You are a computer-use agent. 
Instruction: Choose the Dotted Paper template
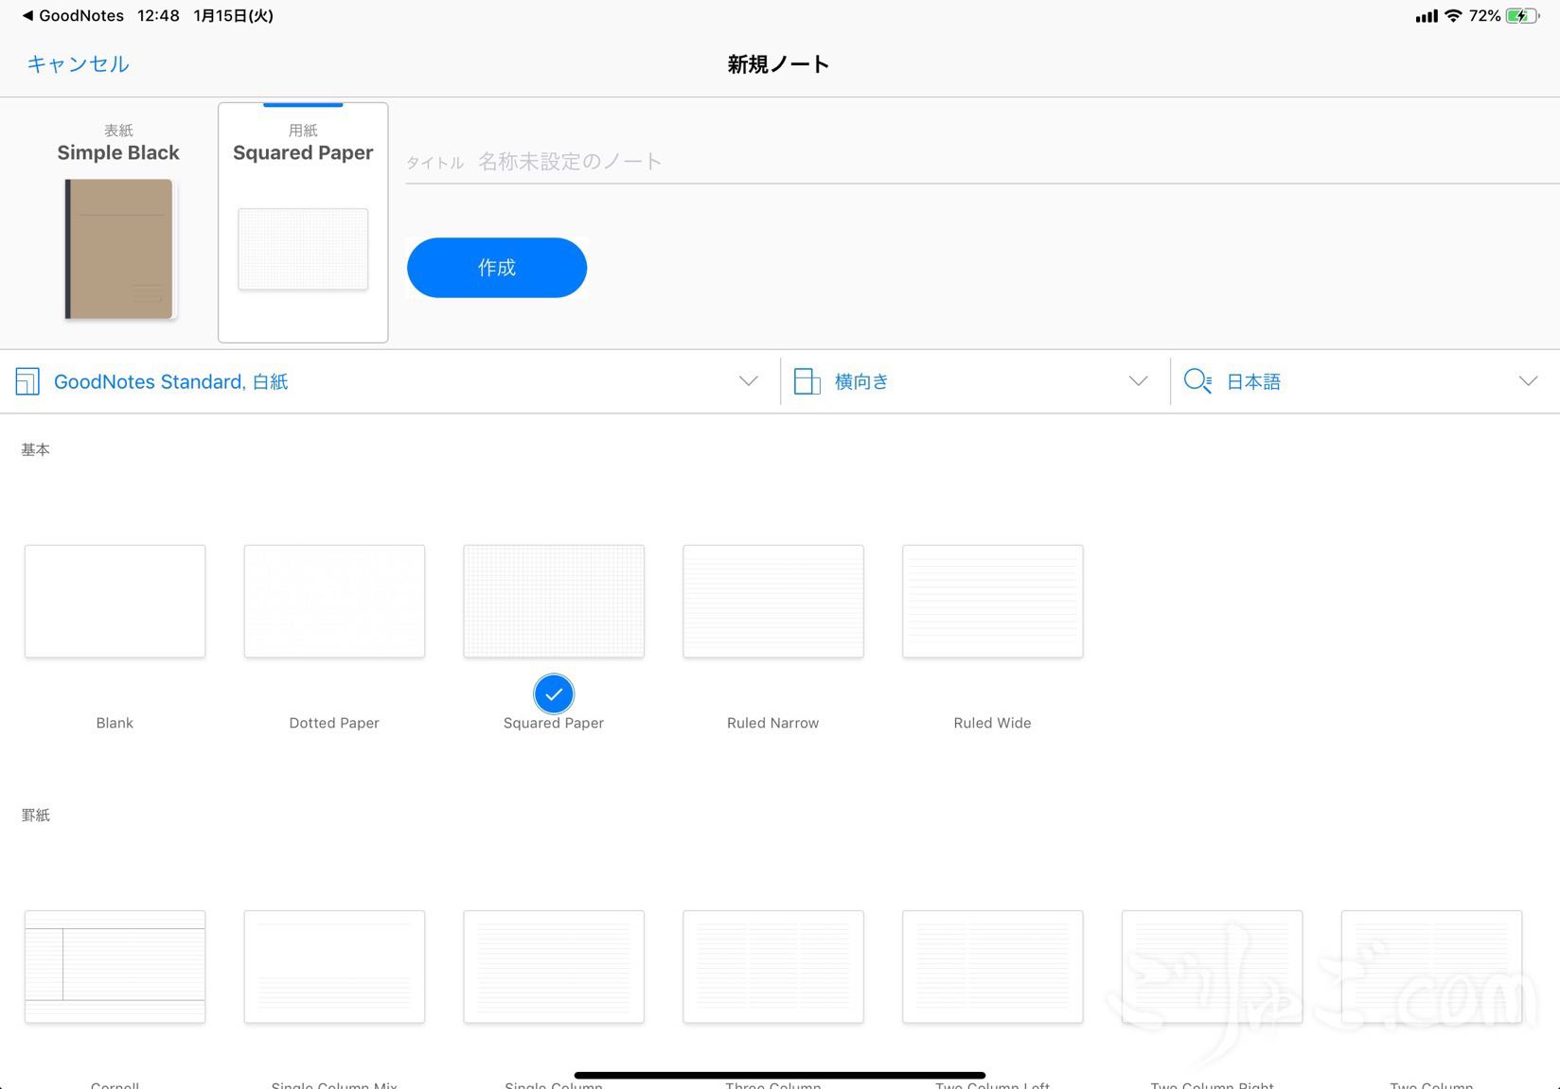click(334, 601)
